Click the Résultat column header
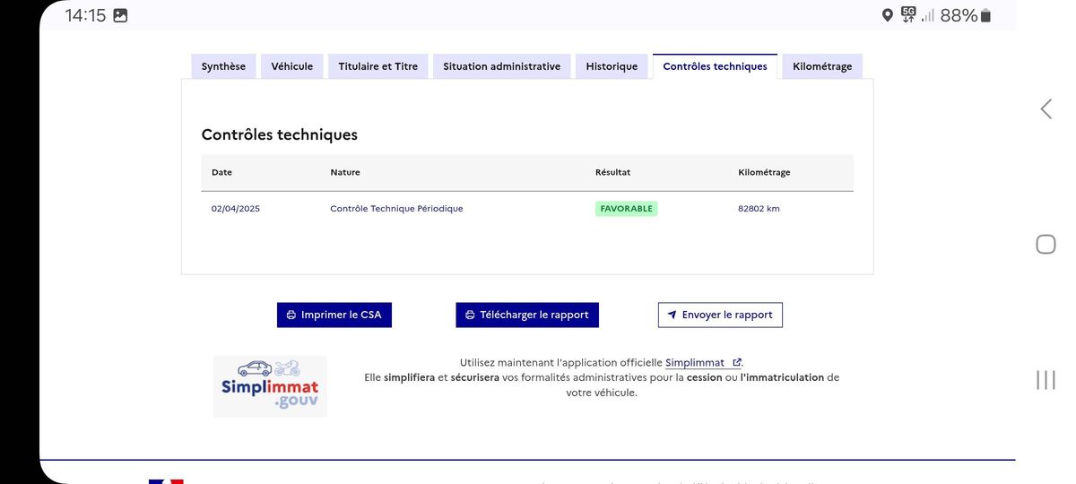 pos(612,172)
